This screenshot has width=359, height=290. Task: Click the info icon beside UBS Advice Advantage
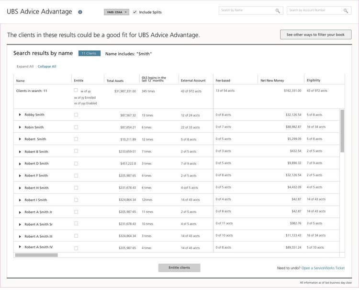click(x=80, y=12)
